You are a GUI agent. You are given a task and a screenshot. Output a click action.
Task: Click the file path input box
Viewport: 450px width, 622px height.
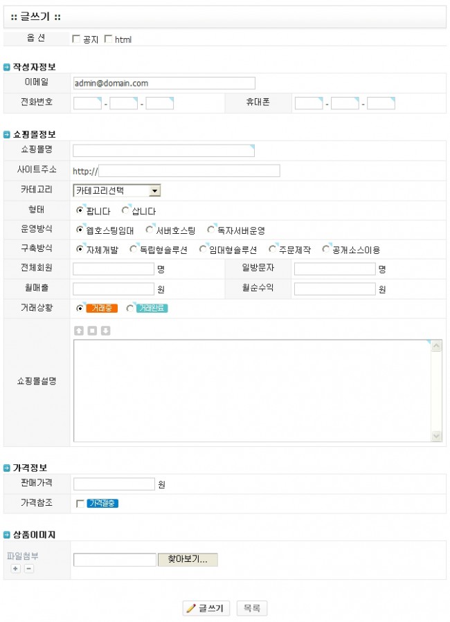pyautogui.click(x=115, y=560)
